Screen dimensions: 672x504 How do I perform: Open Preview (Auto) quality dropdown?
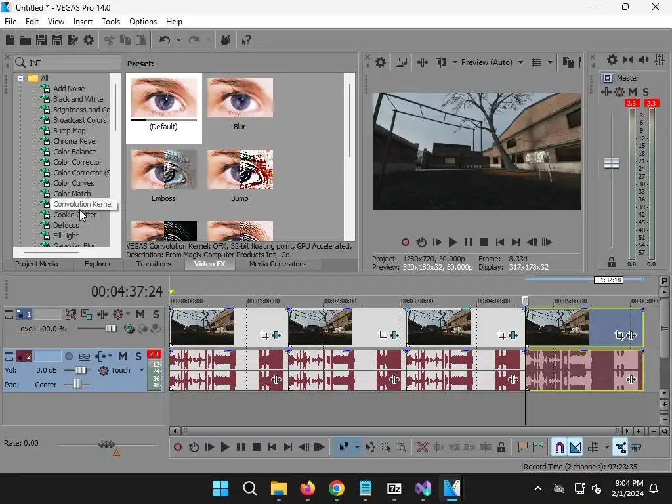tap(520, 62)
